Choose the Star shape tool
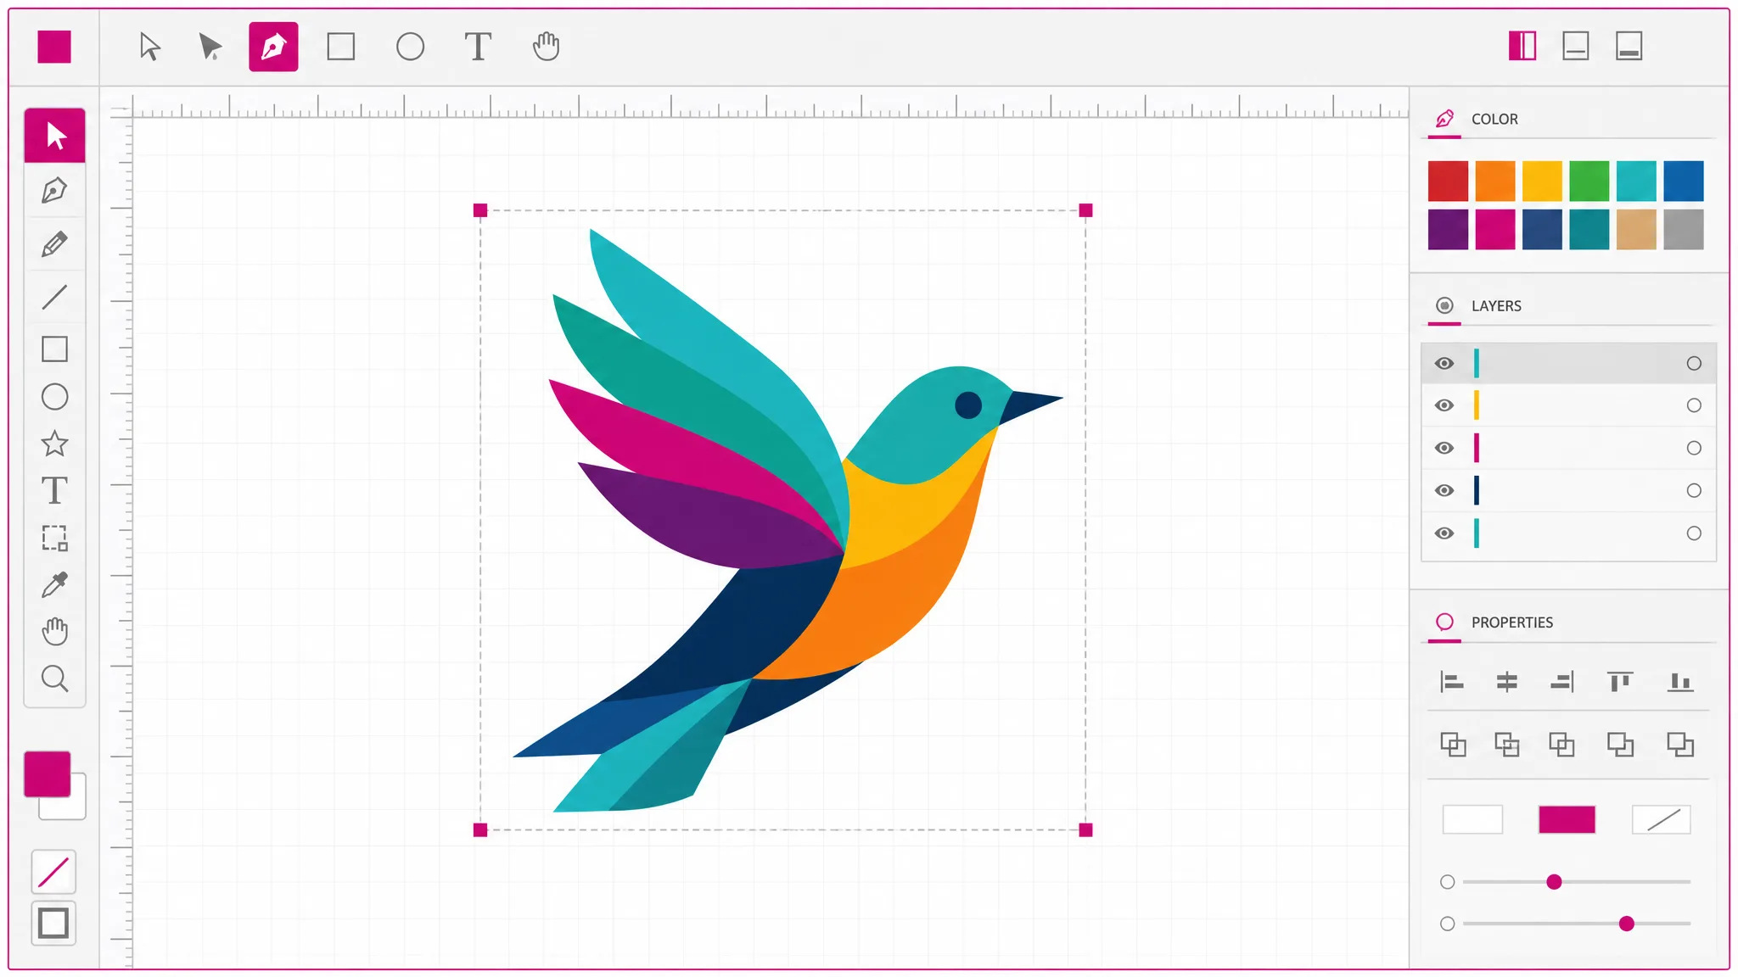Image resolution: width=1738 pixels, height=977 pixels. coord(54,444)
